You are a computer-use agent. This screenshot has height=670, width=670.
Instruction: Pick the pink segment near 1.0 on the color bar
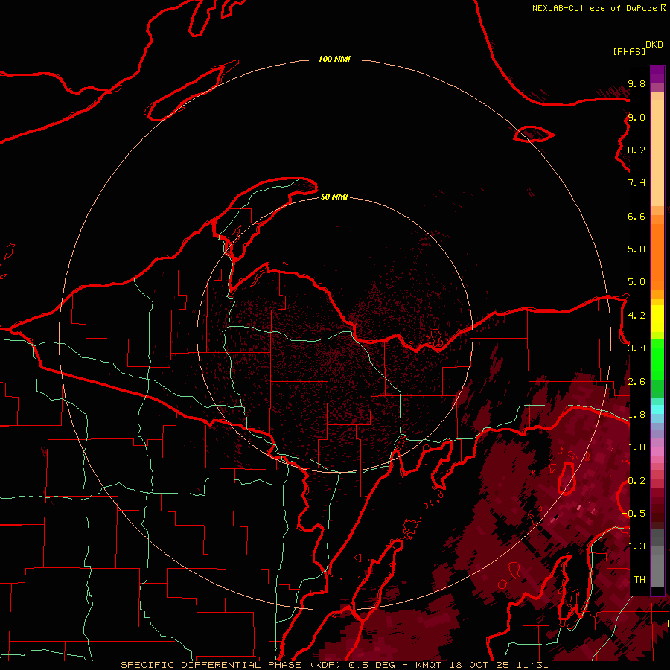coord(657,451)
